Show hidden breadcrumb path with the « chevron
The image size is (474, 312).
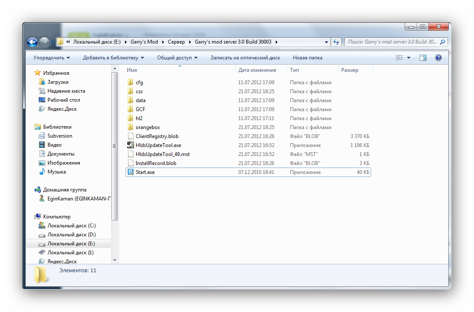[68, 42]
